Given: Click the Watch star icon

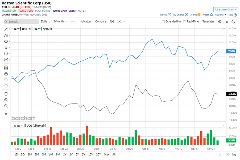Looking at the screenshot, I should pyautogui.click(x=212, y=15).
